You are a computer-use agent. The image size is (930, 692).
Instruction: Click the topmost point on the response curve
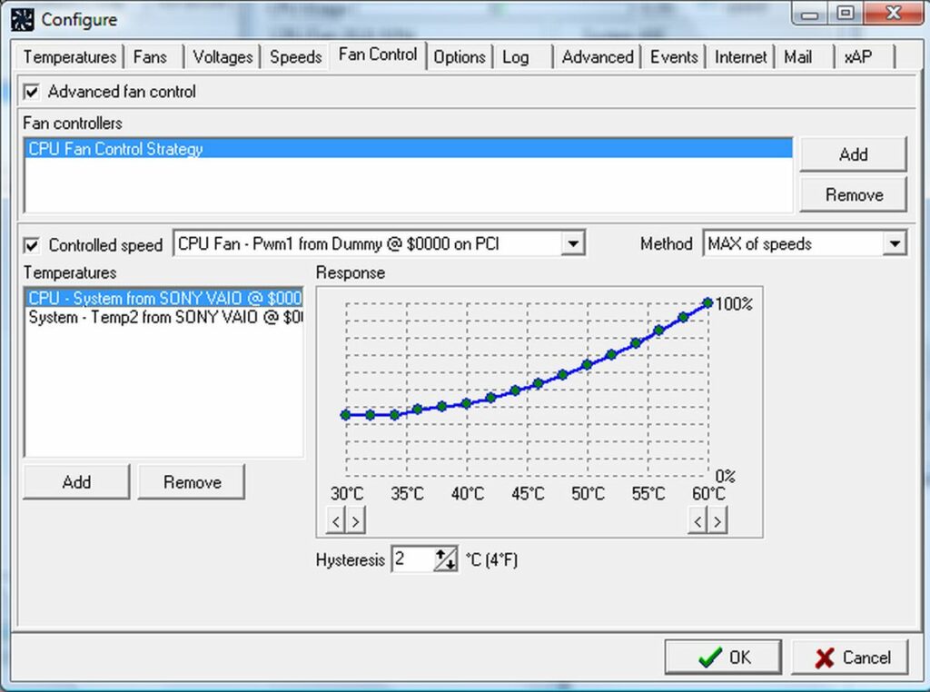(707, 302)
